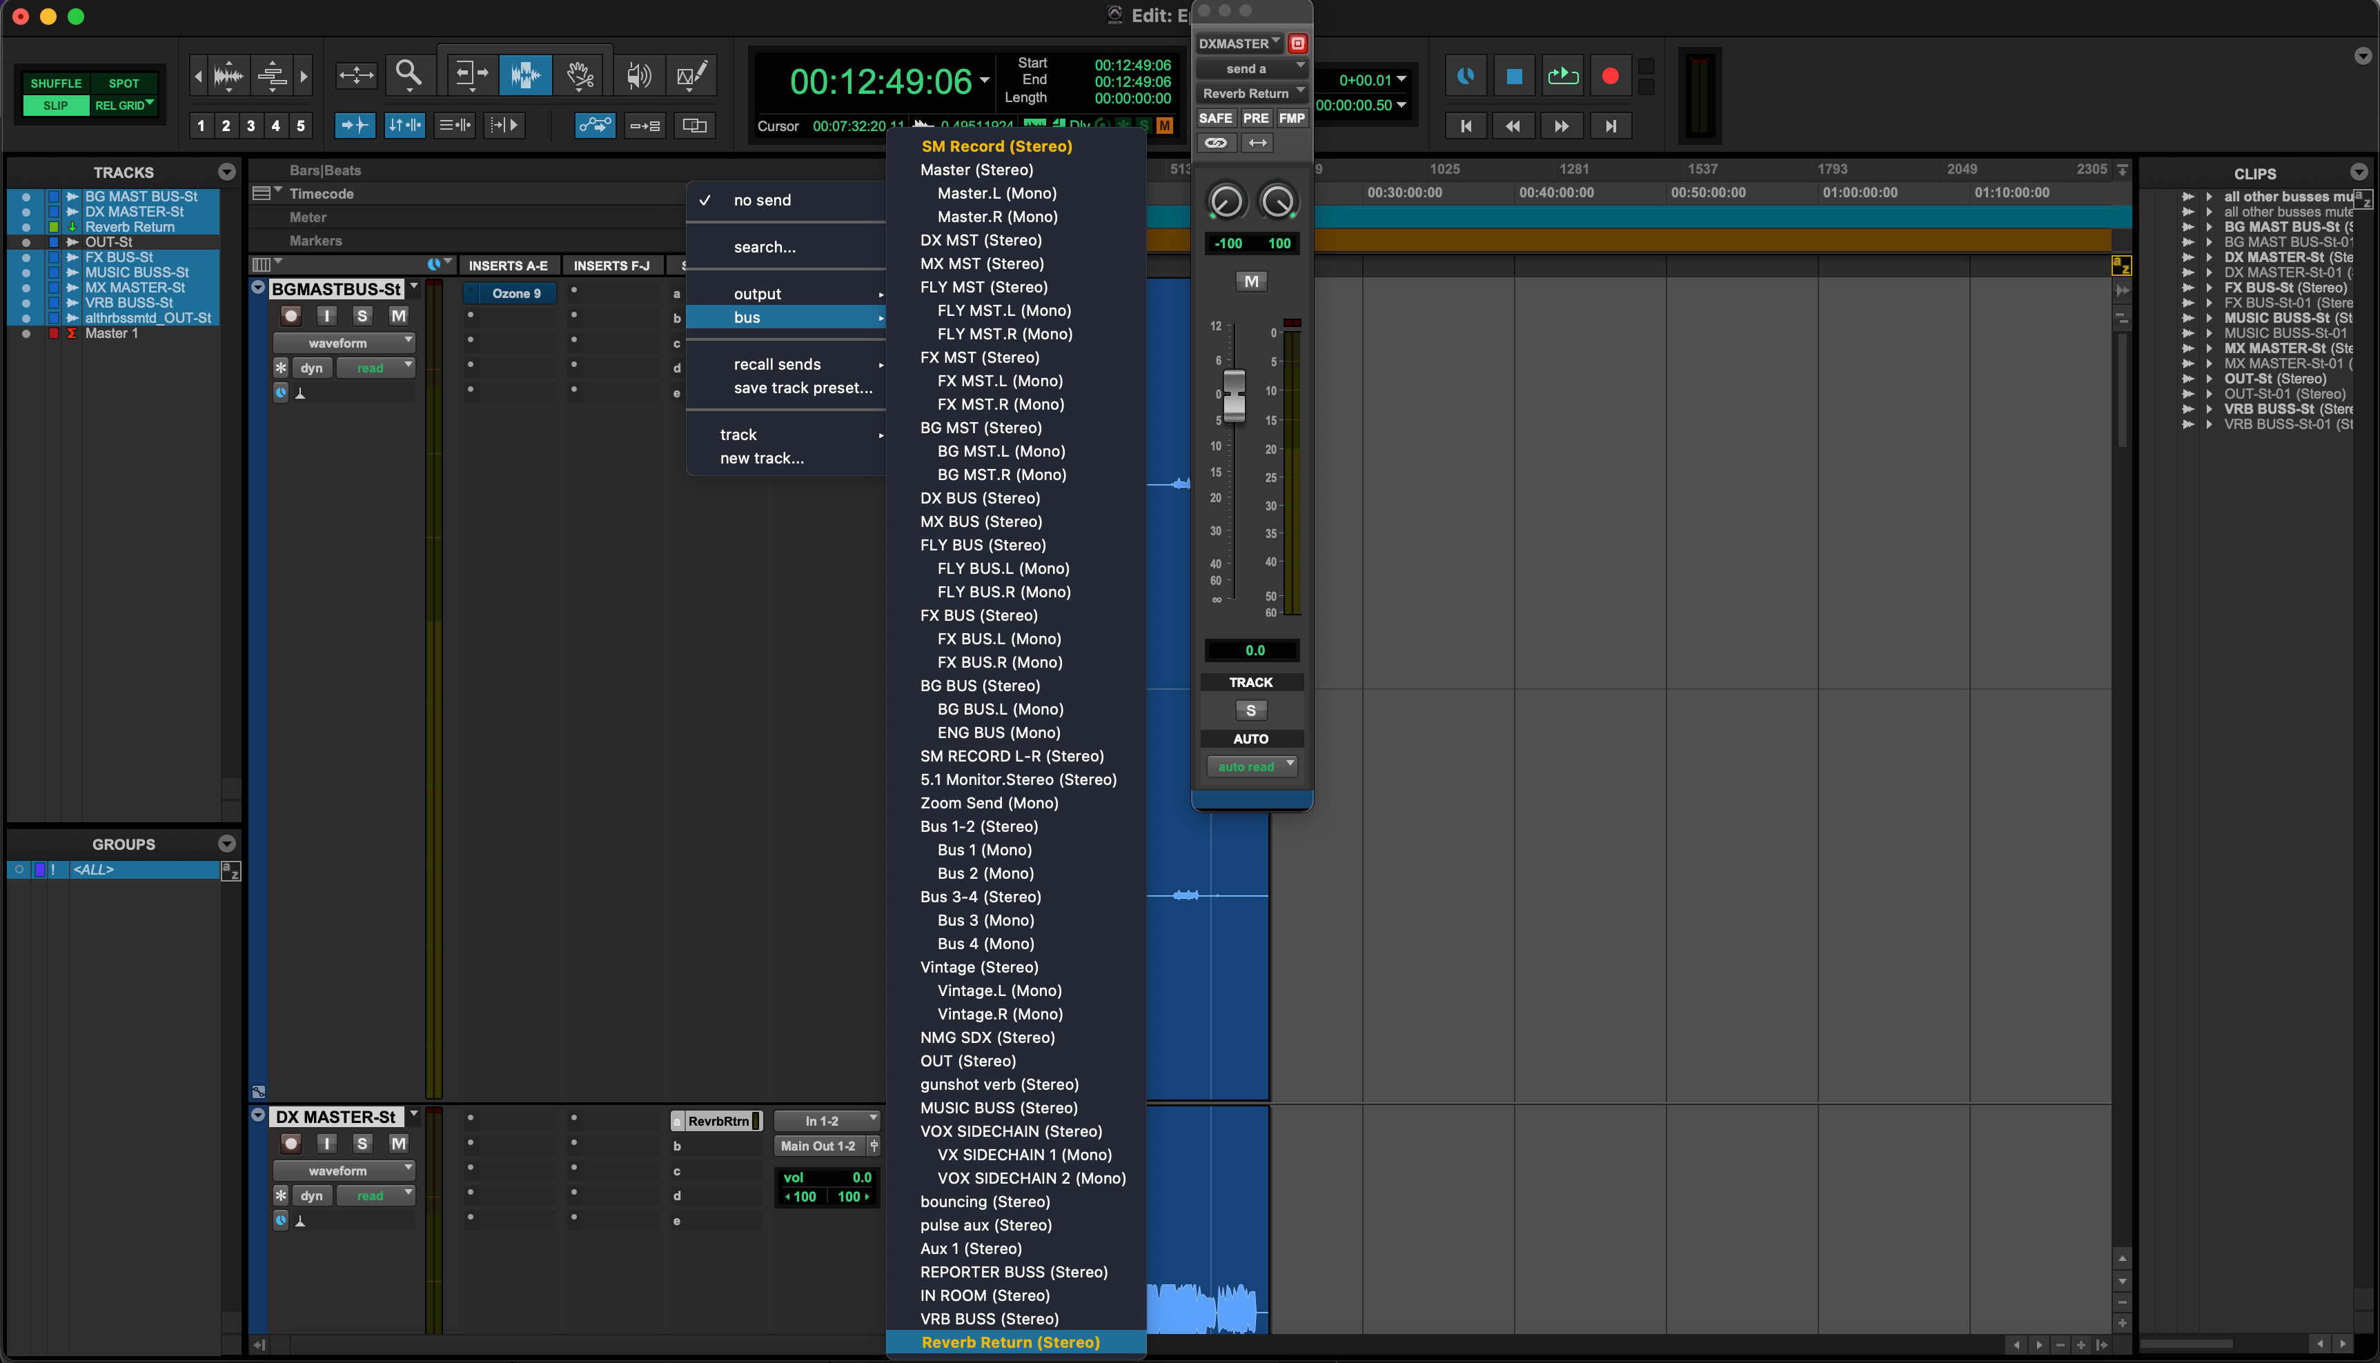Enable the AUTO record mode toggle
Screen dimensions: 2380x1363
[x=1250, y=739]
